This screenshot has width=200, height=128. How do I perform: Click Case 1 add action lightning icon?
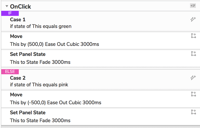coord(193,19)
